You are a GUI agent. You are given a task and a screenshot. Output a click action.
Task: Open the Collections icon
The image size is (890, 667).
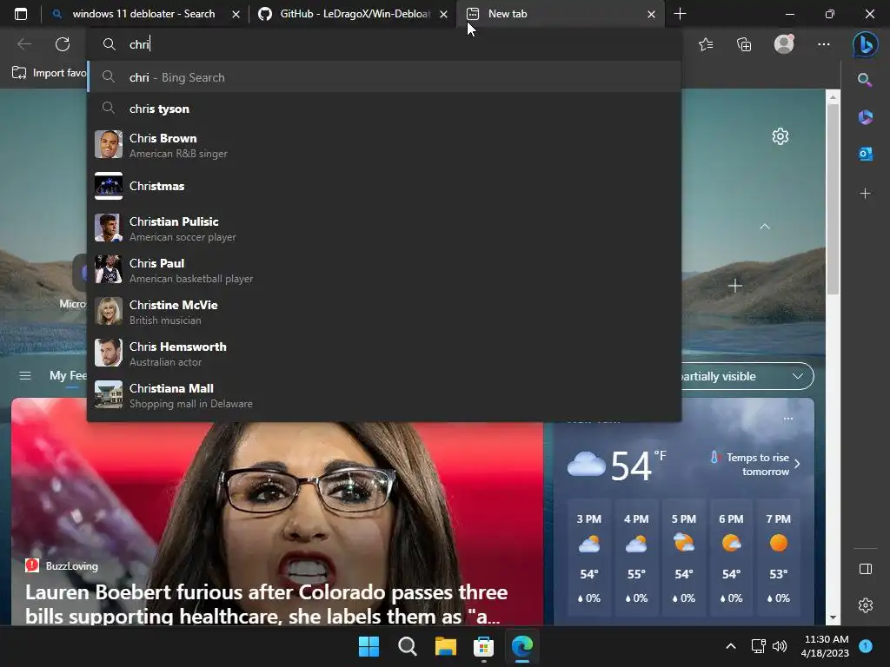pos(744,44)
